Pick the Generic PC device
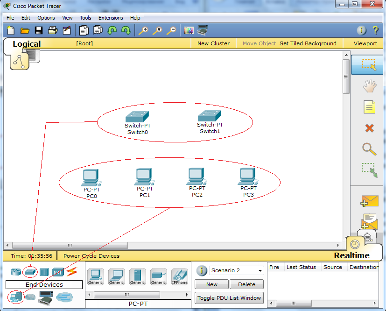Image resolution: width=386 pixels, height=311 pixels. point(96,277)
